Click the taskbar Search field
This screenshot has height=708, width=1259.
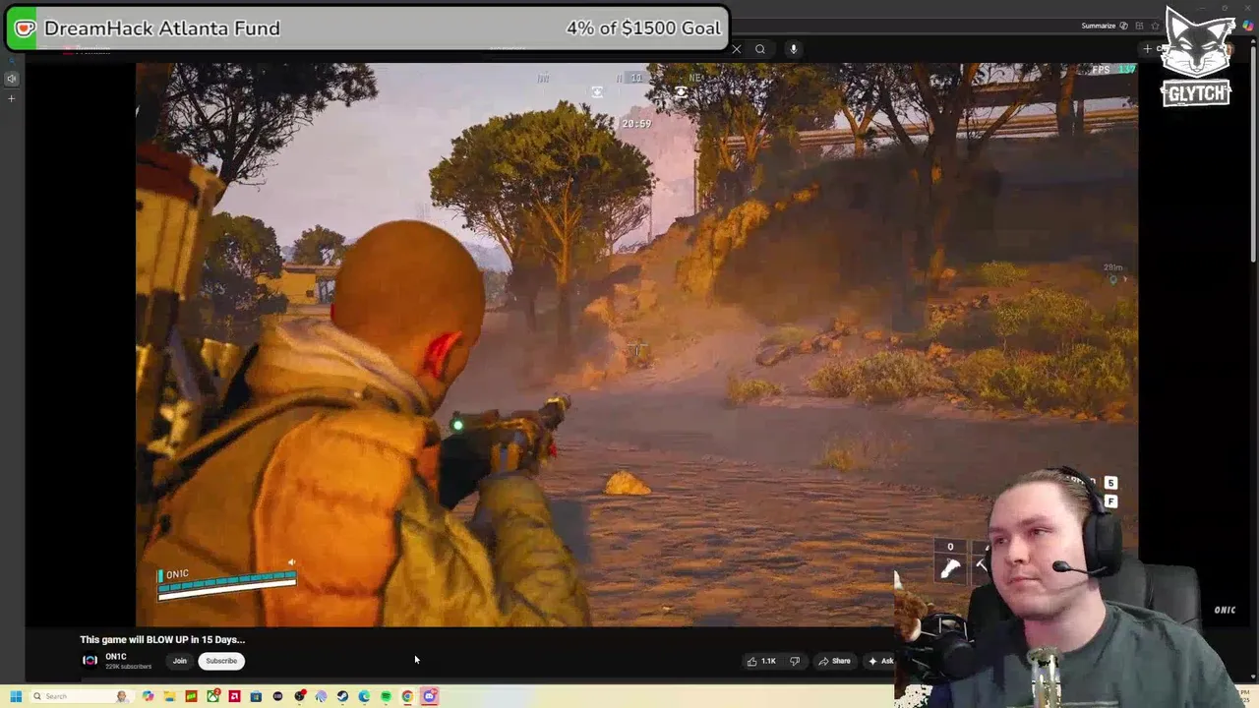pyautogui.click(x=82, y=696)
